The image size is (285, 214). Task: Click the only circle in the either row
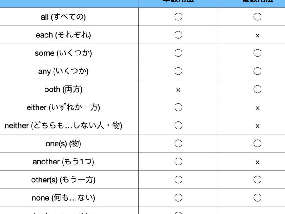178,107
